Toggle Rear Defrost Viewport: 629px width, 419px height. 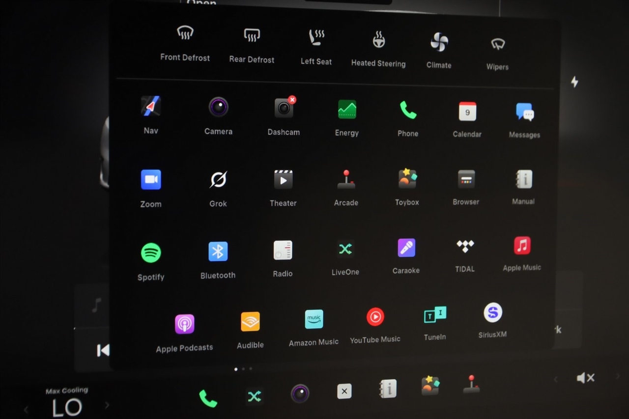(252, 35)
